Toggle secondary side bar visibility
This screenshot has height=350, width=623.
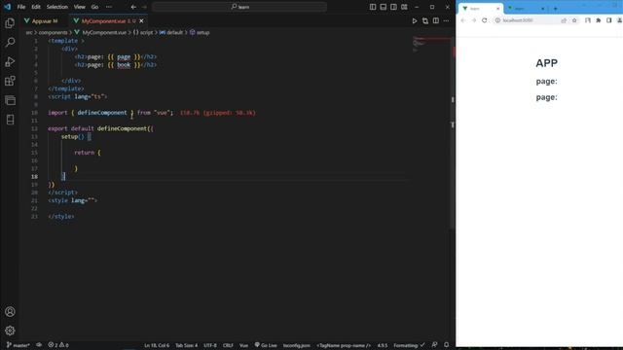pyautogui.click(x=393, y=7)
